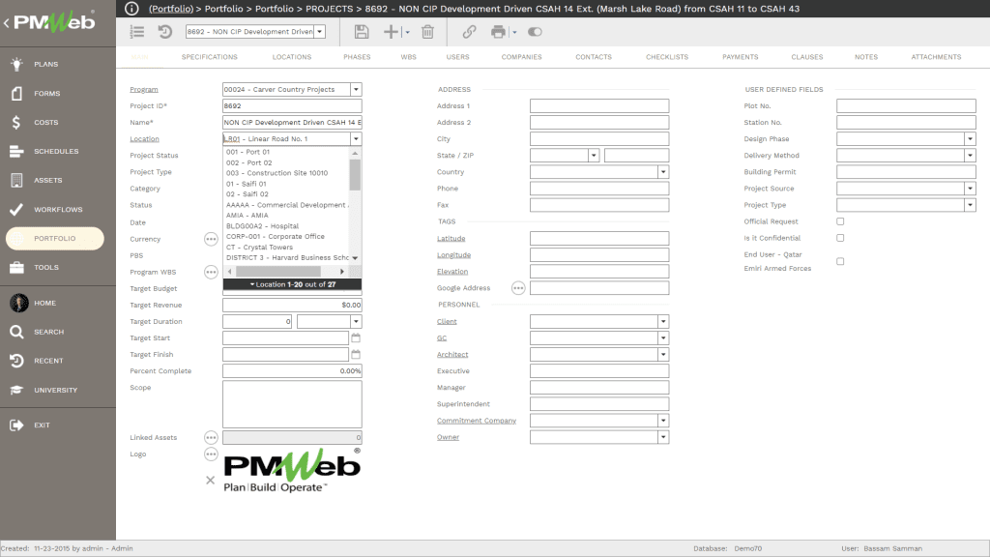990x557 pixels.
Task: Expand the Design Phase dropdown
Action: [x=971, y=139]
